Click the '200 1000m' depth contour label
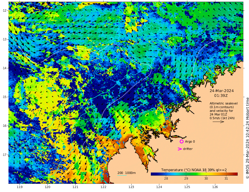This screenshot has width=249, height=192. [126, 173]
